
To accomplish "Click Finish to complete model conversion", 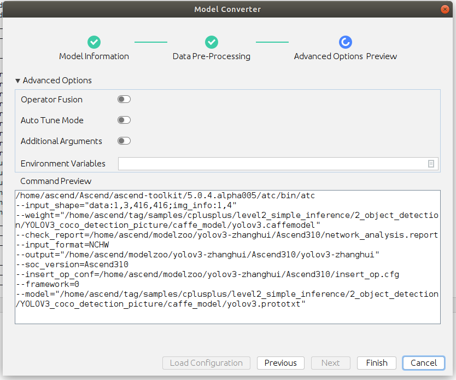I will click(x=377, y=363).
